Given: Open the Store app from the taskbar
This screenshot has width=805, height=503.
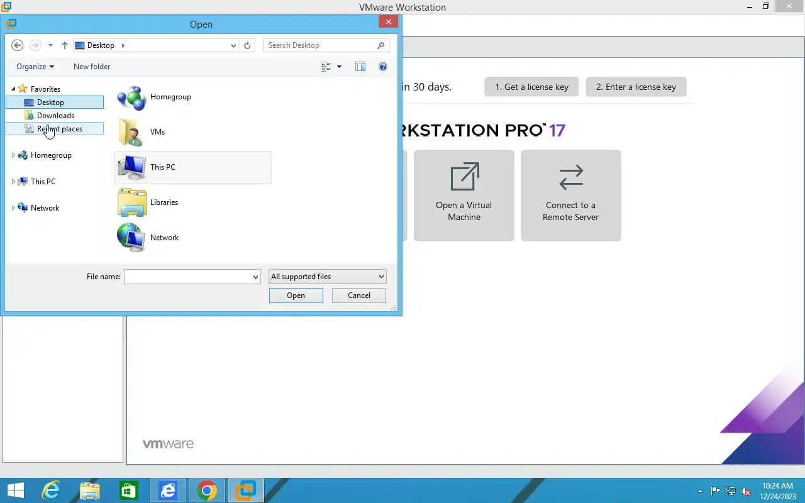Looking at the screenshot, I should pos(129,490).
